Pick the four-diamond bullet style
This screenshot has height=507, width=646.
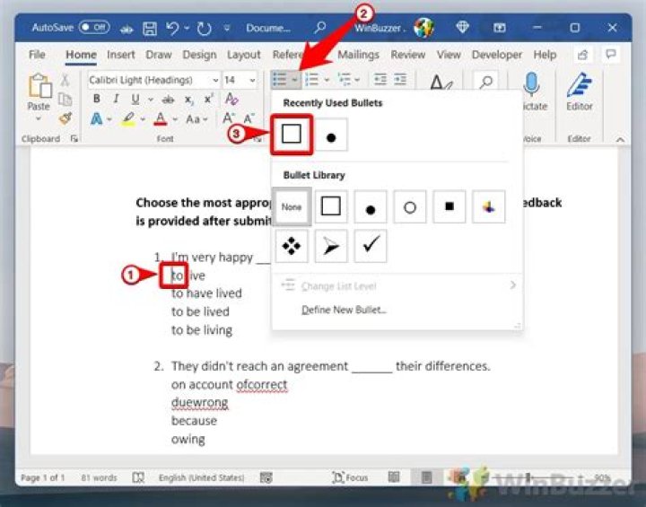[x=292, y=246]
